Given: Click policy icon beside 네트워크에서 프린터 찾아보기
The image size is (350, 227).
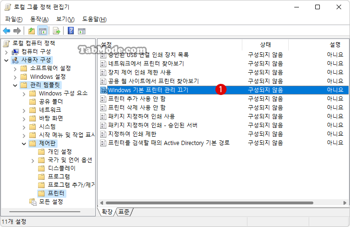Looking at the screenshot, I should (x=103, y=64).
